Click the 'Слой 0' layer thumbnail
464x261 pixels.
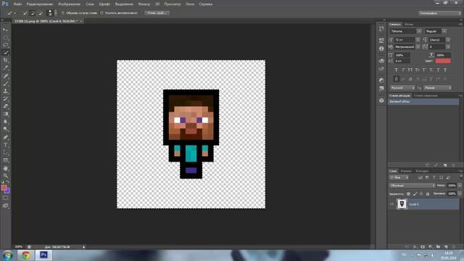tap(402, 204)
